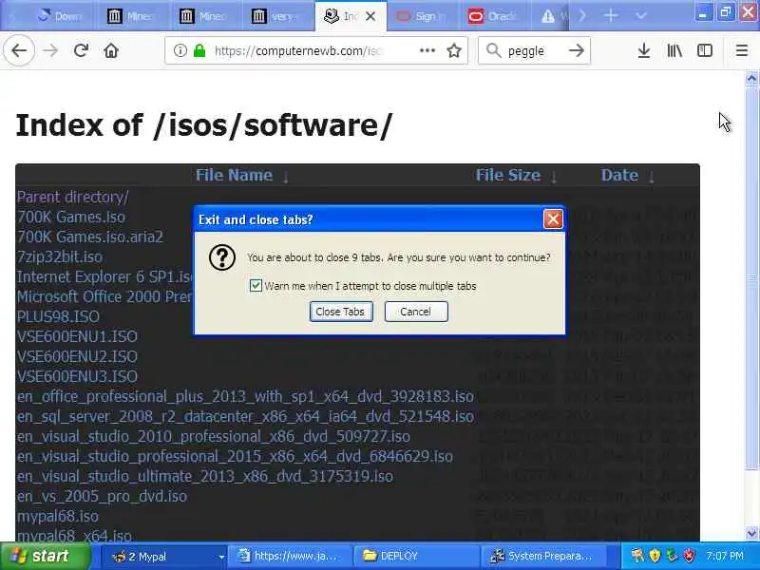
Task: Open the hamburger application menu
Action: coord(742,50)
